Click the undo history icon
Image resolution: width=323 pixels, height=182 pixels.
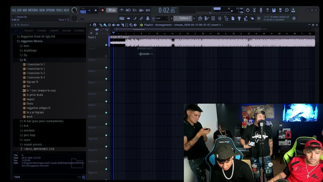tap(248, 10)
